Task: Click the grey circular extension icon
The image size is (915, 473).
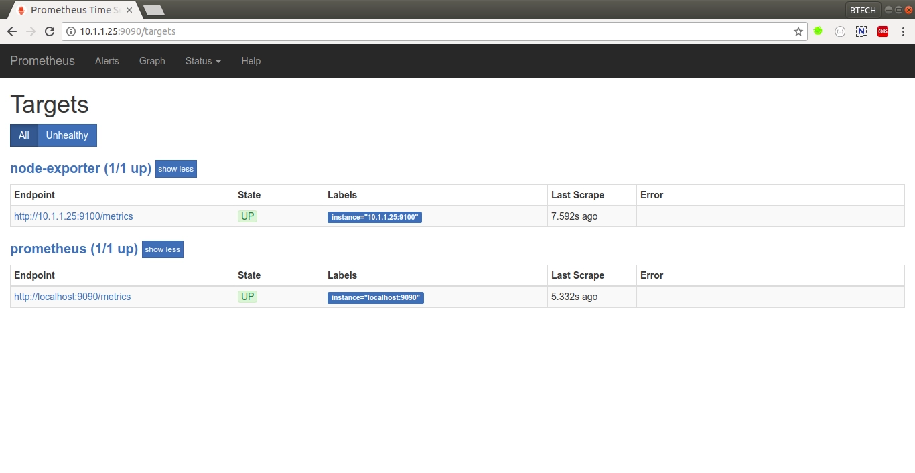Action: pyautogui.click(x=840, y=31)
